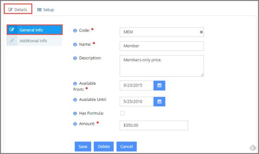Delete this Member price
Image resolution: width=259 pixels, height=154 pixels.
(x=104, y=146)
